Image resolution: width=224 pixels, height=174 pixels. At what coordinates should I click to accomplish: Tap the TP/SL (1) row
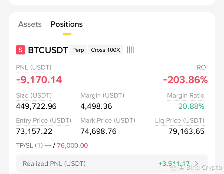(x=52, y=145)
